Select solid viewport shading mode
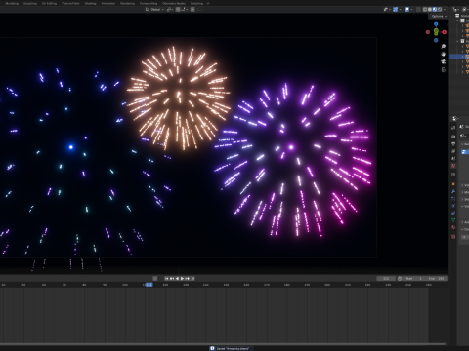This screenshot has height=351, width=469. (x=430, y=10)
